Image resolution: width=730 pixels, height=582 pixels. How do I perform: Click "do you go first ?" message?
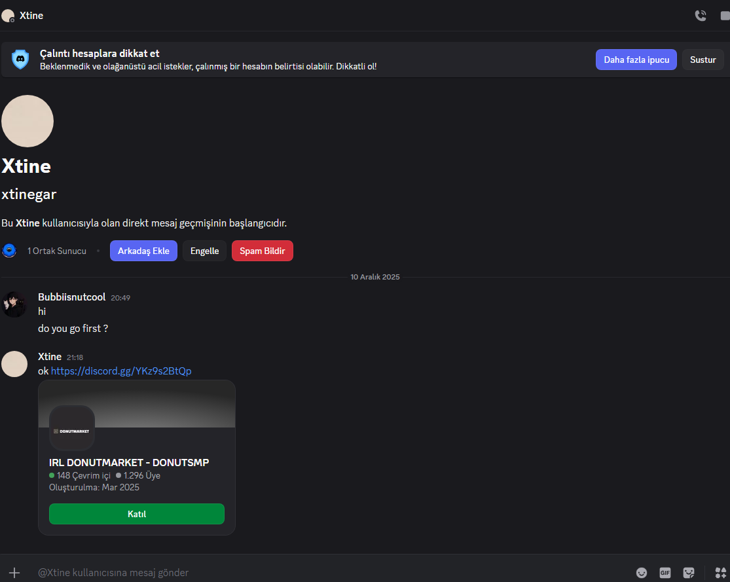click(x=73, y=329)
